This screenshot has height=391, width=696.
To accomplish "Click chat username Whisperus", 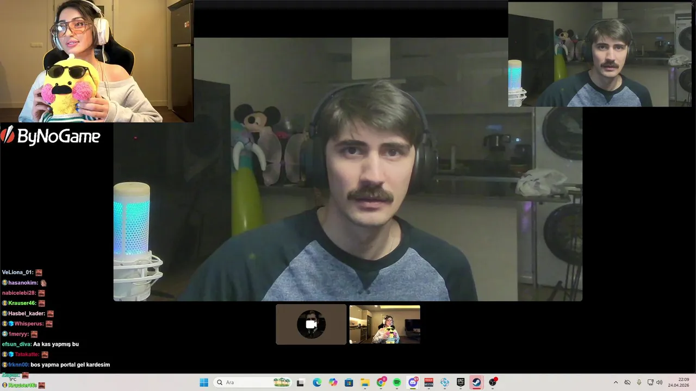I will [28, 324].
